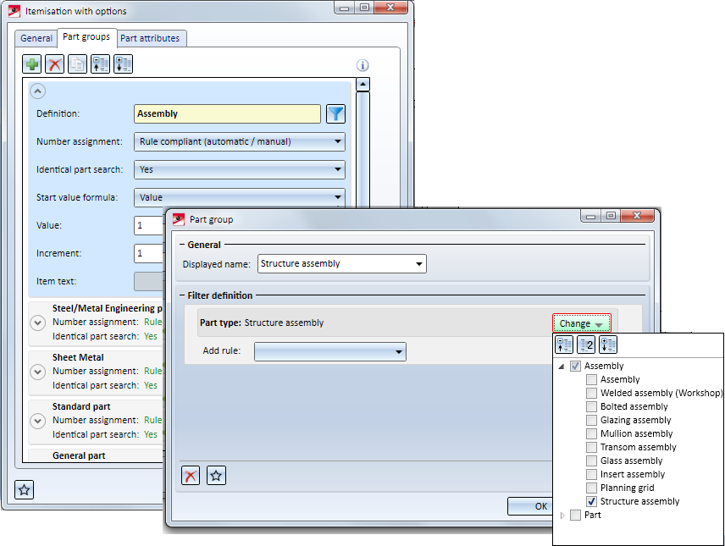Click the Value input field
The height and width of the screenshot is (546, 725).
pyautogui.click(x=149, y=226)
